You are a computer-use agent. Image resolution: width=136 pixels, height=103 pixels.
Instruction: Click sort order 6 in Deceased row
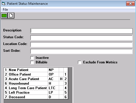66,97
